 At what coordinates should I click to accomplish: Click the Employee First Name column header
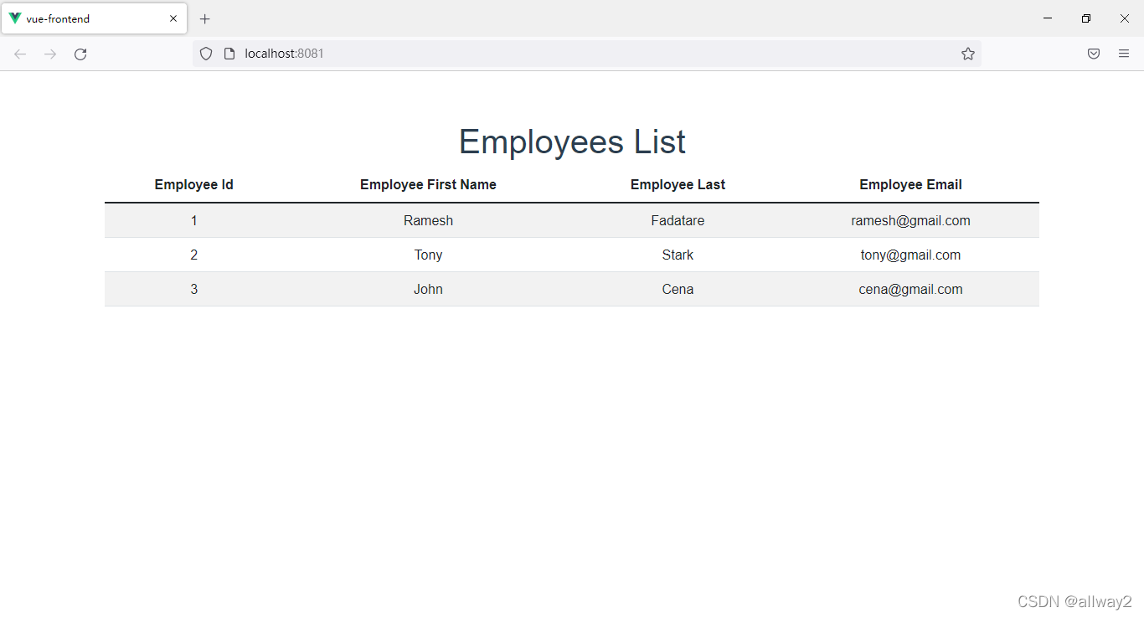428,185
